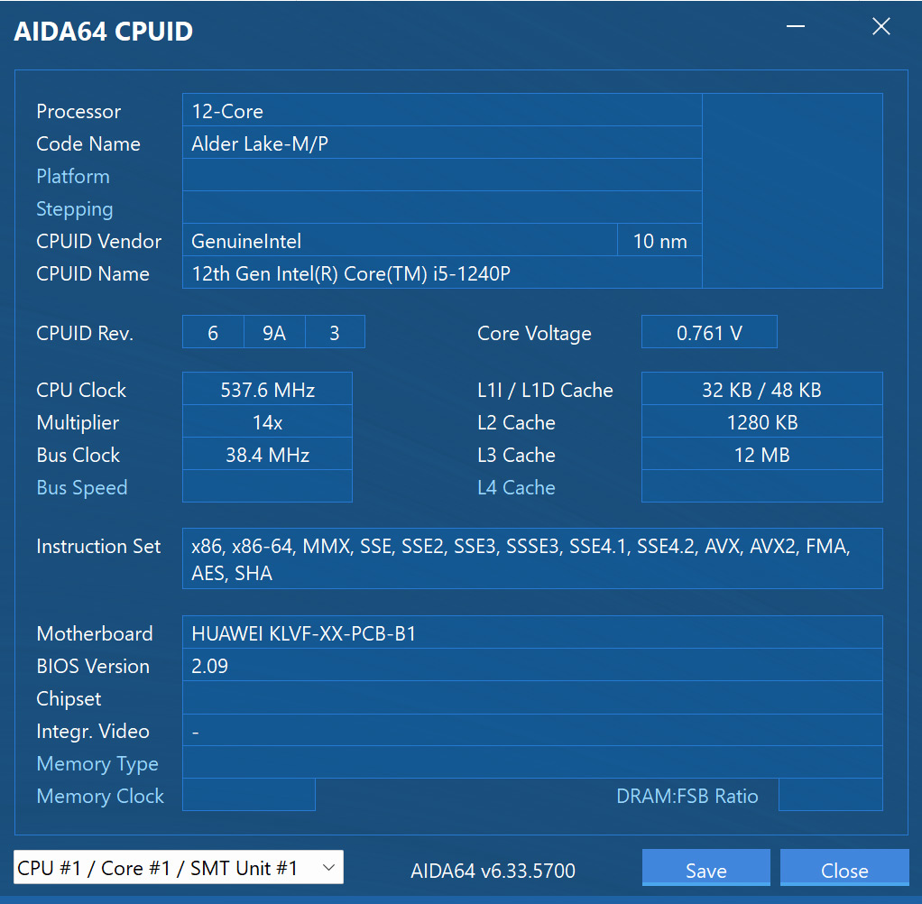Screen dimensions: 922x904
Task: Click the Platform label
Action: pos(73,176)
